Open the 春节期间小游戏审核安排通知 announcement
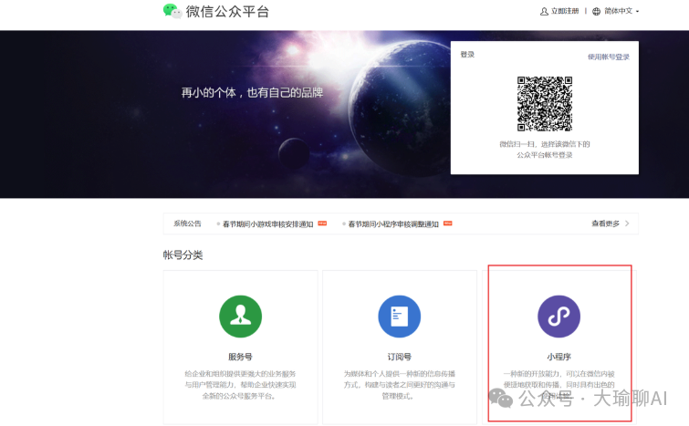Image resolution: width=689 pixels, height=426 pixels. coord(267,224)
